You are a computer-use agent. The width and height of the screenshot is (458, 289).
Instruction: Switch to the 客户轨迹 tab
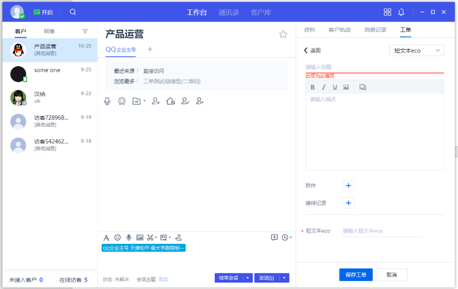tap(340, 30)
